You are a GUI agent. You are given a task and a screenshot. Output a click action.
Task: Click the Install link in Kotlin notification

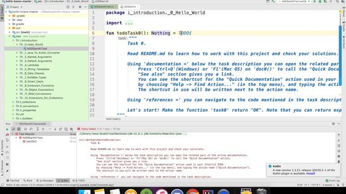(310, 174)
